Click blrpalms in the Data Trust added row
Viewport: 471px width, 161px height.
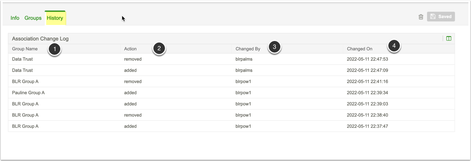pos(244,70)
